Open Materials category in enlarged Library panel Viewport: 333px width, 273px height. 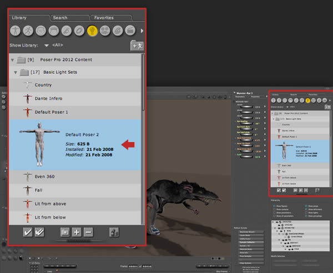click(118, 31)
